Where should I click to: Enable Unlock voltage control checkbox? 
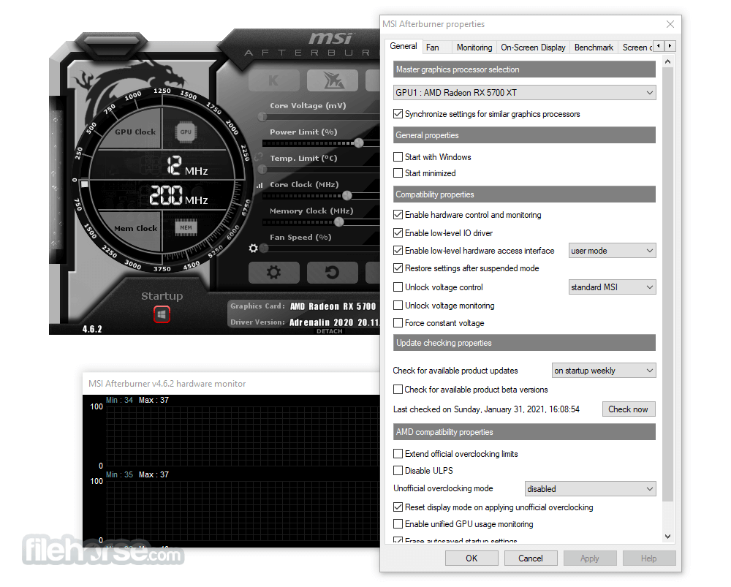[438, 287]
